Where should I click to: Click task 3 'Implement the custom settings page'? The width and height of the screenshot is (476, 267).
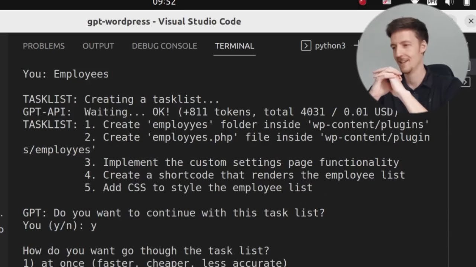[x=242, y=162]
